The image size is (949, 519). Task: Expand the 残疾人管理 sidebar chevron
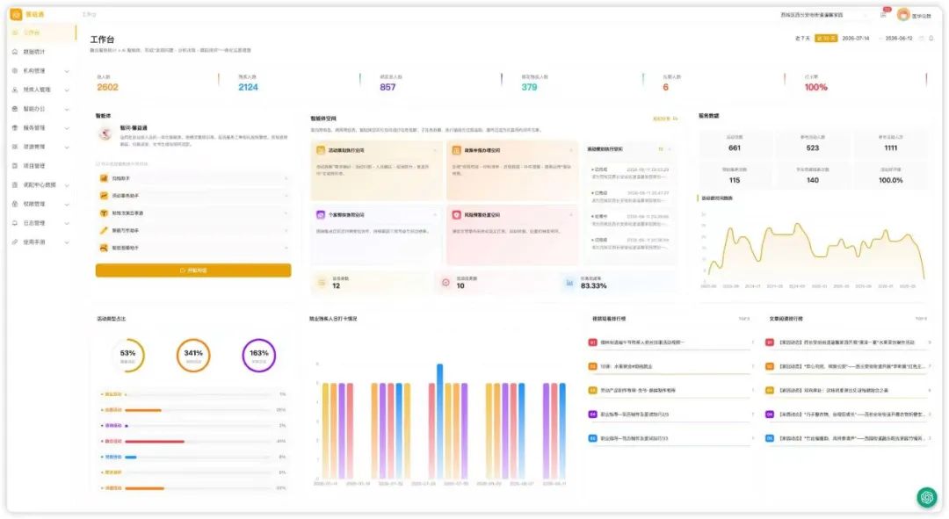pyautogui.click(x=67, y=90)
